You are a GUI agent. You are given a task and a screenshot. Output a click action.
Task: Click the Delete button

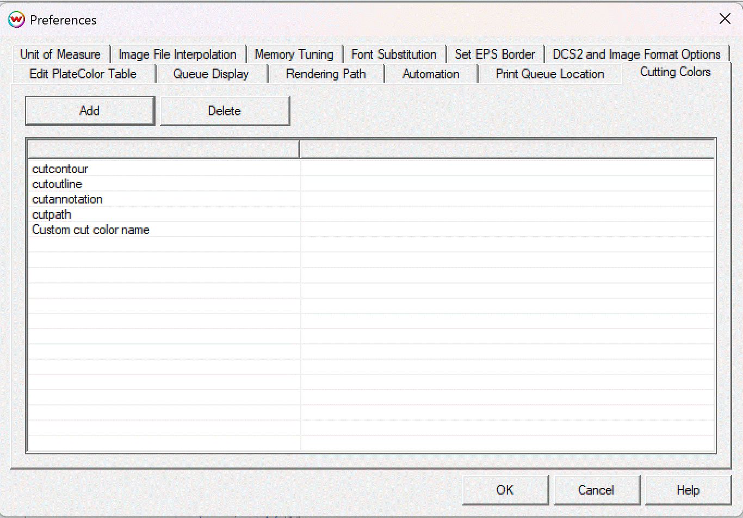(x=225, y=111)
